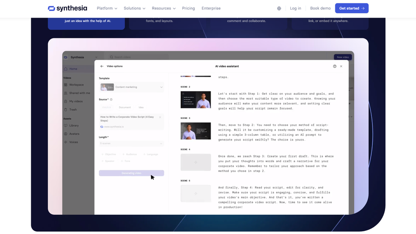The width and height of the screenshot is (416, 234).
Task: Select the Scene 5 placeholder thumbnail
Action: pyautogui.click(x=196, y=193)
